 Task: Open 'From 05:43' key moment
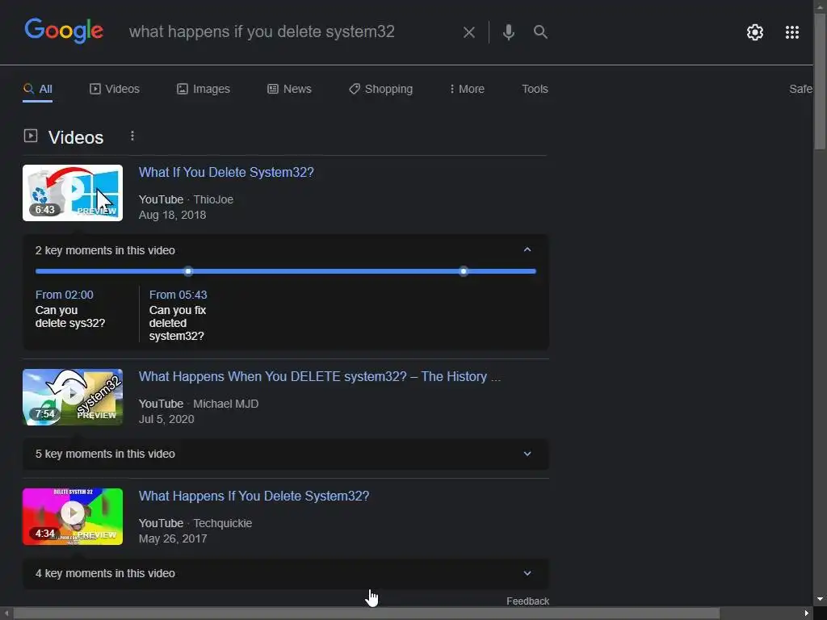click(178, 295)
